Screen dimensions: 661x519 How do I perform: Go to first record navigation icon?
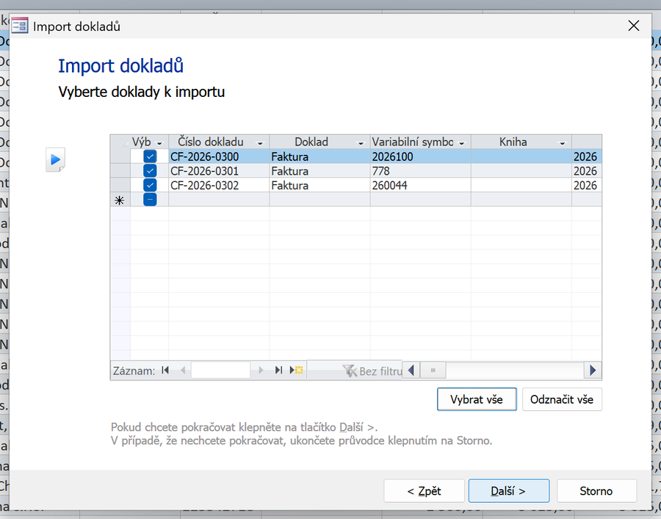pyautogui.click(x=165, y=370)
